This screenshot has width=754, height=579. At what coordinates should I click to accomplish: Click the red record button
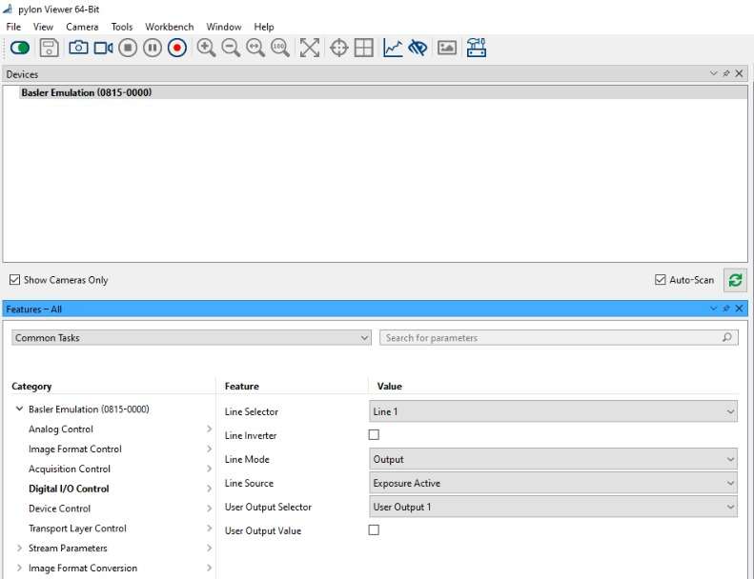(x=177, y=48)
